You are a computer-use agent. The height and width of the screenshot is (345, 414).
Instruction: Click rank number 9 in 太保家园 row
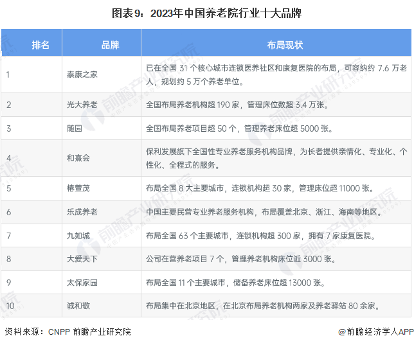point(9,283)
